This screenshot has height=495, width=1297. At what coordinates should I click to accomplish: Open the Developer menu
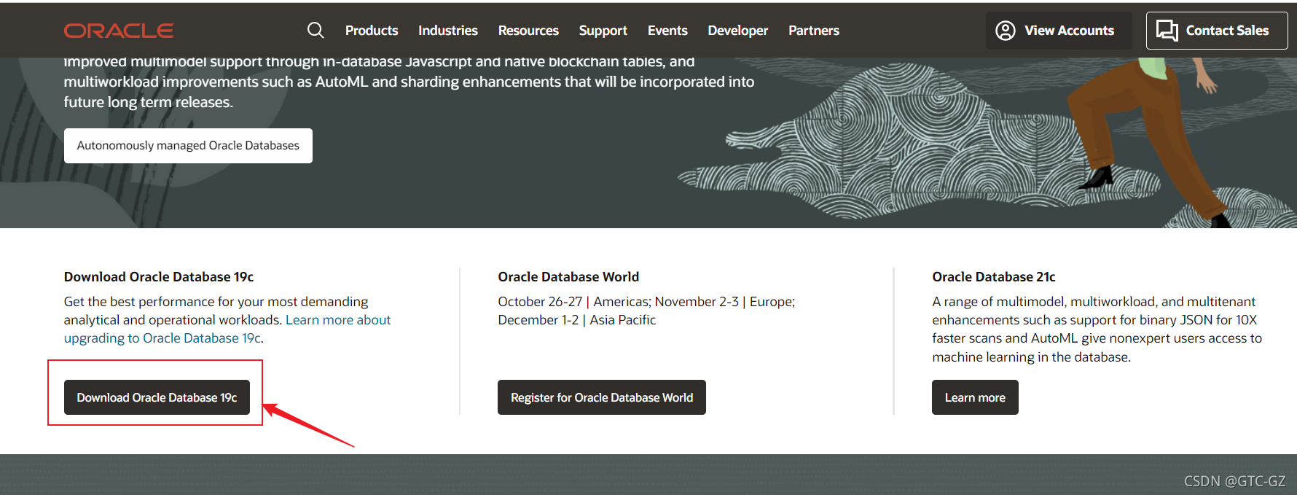point(738,31)
